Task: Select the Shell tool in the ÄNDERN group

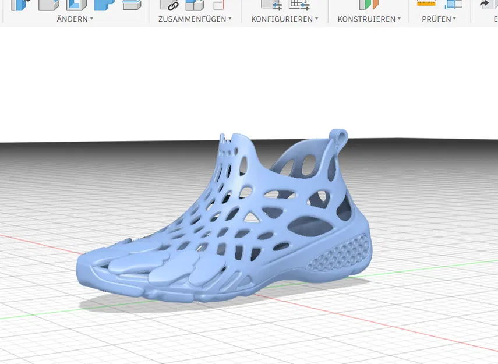Action: tap(76, 5)
